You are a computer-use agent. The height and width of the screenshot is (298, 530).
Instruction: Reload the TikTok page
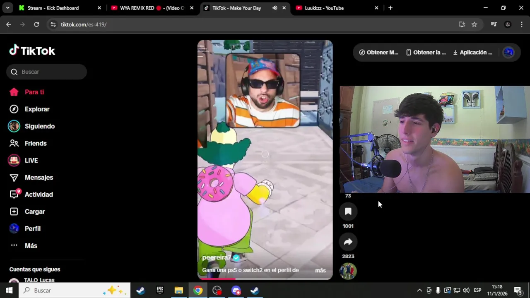point(36,24)
